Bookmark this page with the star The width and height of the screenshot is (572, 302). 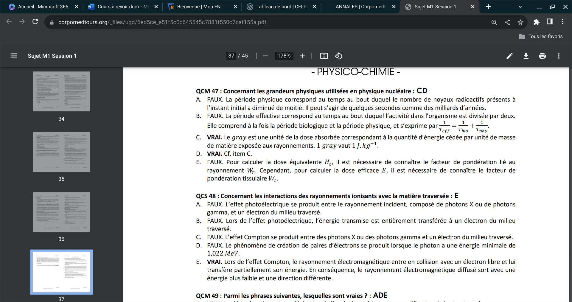tap(520, 22)
